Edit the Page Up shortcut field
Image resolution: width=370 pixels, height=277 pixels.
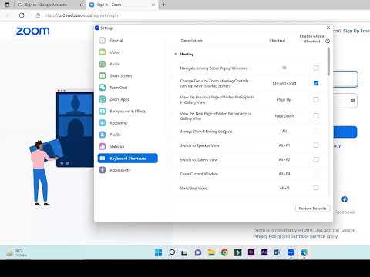[284, 100]
